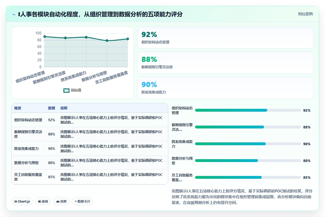Click the 80% cell in the table
Image resolution: width=325 pixels, height=217 pixels.
pyautogui.click(x=52, y=163)
